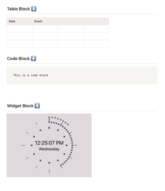Click the "Code Block" heading text
This screenshot has width=165, height=191.
pos(18,58)
